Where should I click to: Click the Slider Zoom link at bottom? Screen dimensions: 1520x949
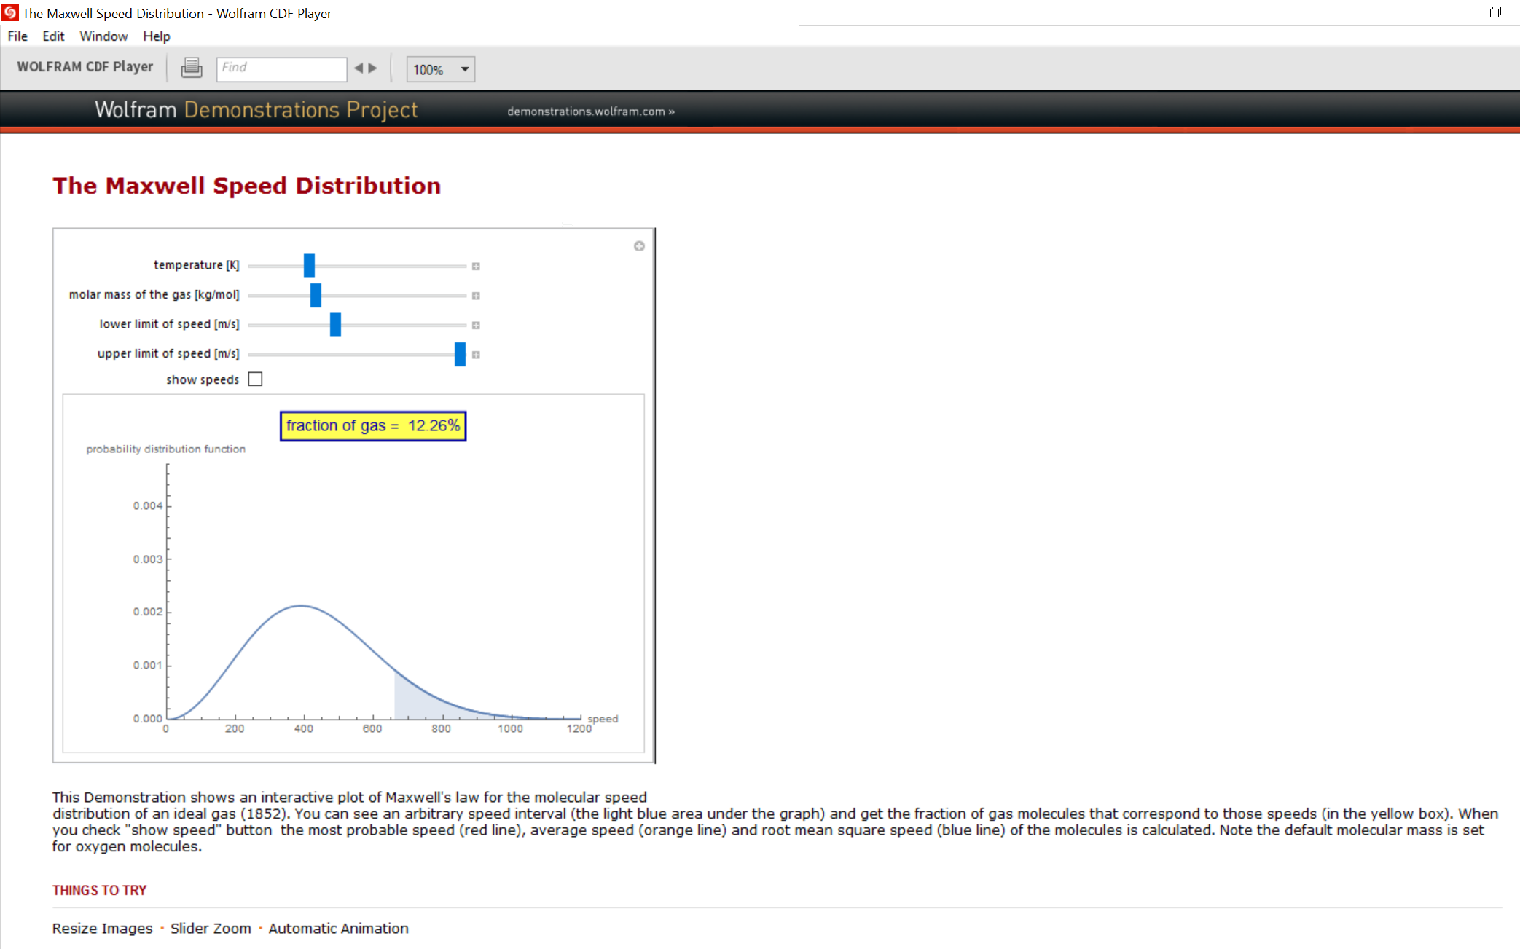[x=210, y=928]
